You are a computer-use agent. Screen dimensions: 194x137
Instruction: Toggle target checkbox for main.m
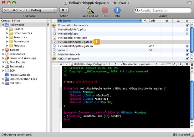tap(187, 50)
